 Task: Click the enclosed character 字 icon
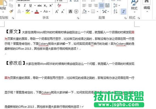click(x=76, y=11)
